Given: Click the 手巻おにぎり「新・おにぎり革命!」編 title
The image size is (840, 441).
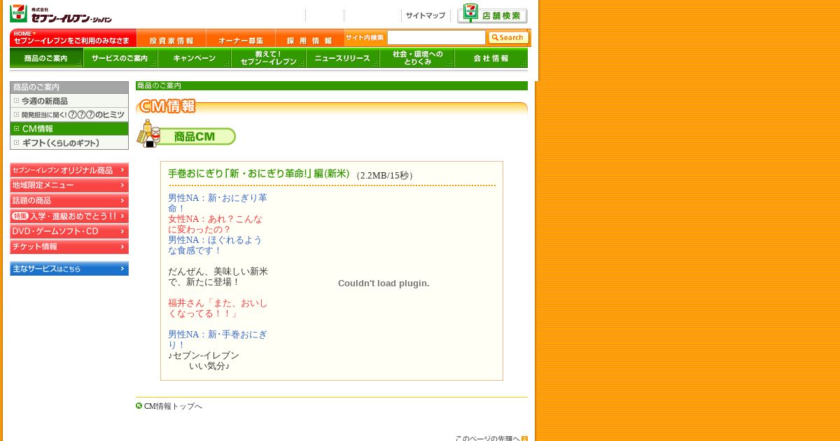Looking at the screenshot, I should (258, 174).
